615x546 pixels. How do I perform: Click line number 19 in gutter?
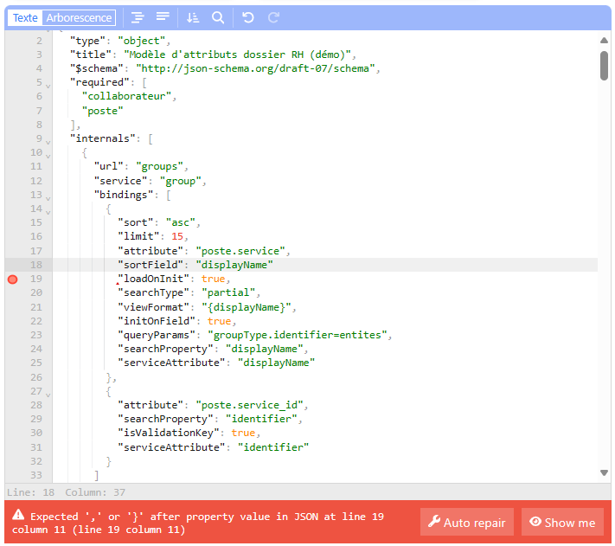point(36,279)
